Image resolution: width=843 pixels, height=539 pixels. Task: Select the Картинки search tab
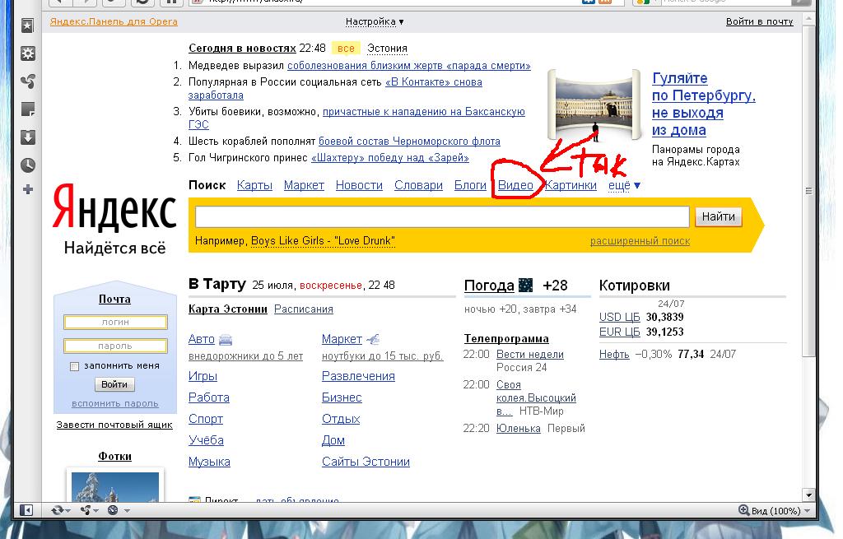click(571, 185)
